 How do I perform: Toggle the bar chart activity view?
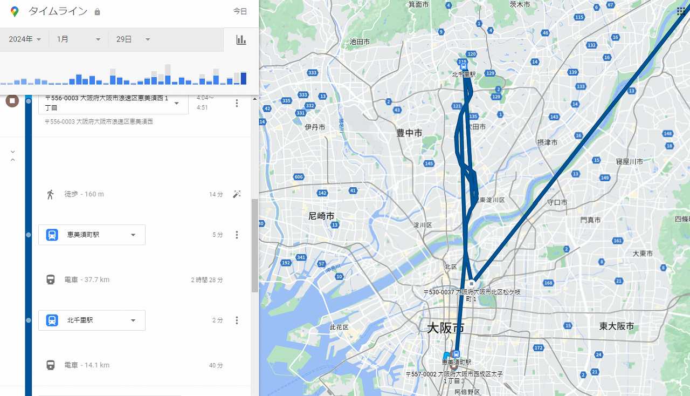tap(241, 39)
